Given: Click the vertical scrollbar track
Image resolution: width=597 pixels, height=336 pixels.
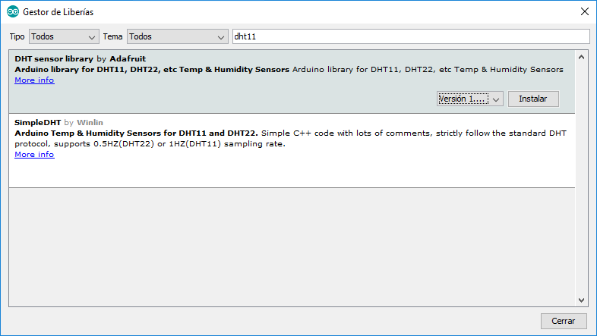Looking at the screenshot, I should tap(583, 178).
